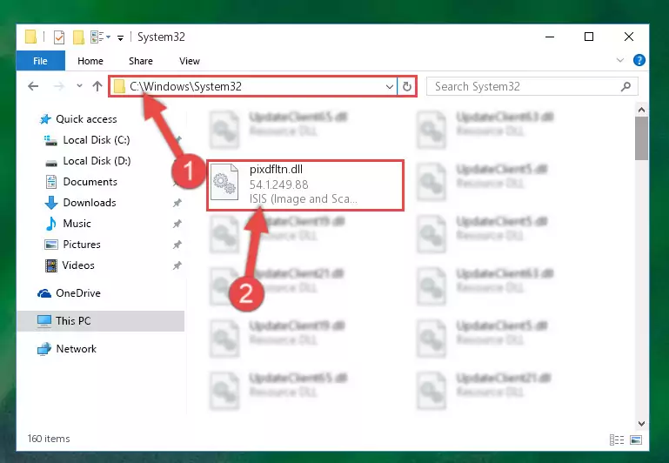The height and width of the screenshot is (463, 669).
Task: Click the Pictures folder icon
Action: click(x=51, y=245)
